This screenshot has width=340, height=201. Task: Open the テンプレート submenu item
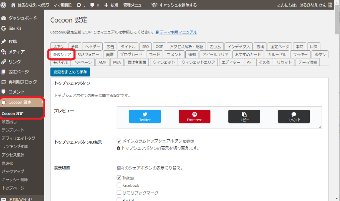13,130
